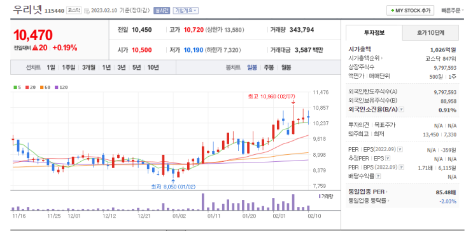Click the 실시간 badge

(x=162, y=11)
